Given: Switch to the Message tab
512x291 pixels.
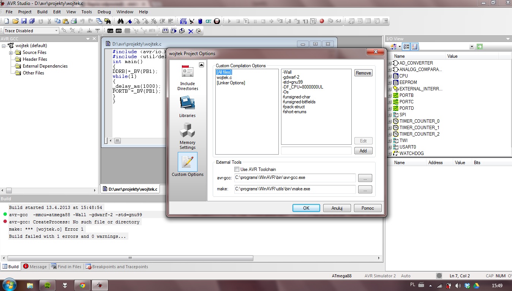Looking at the screenshot, I should tap(35, 267).
